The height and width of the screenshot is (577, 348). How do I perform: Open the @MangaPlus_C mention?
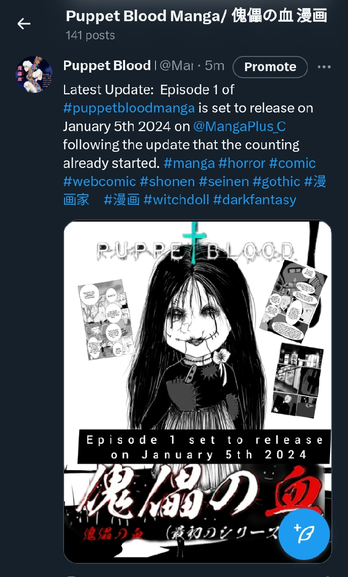pyautogui.click(x=240, y=127)
